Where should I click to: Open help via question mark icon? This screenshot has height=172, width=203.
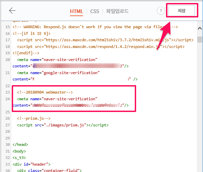[161, 11]
